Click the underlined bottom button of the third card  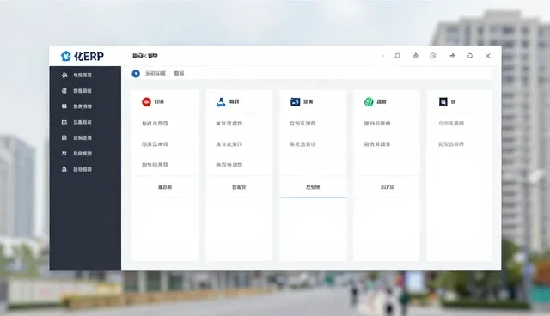coord(313,187)
